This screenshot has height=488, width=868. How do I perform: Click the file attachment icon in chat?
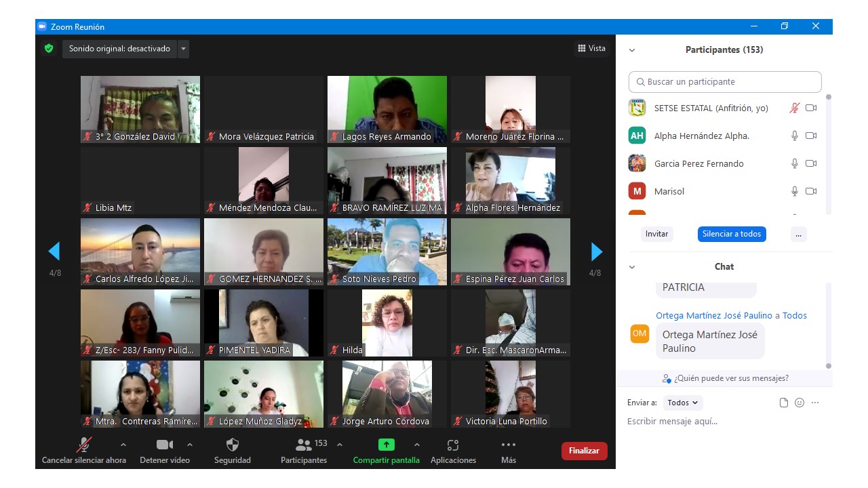coord(784,403)
